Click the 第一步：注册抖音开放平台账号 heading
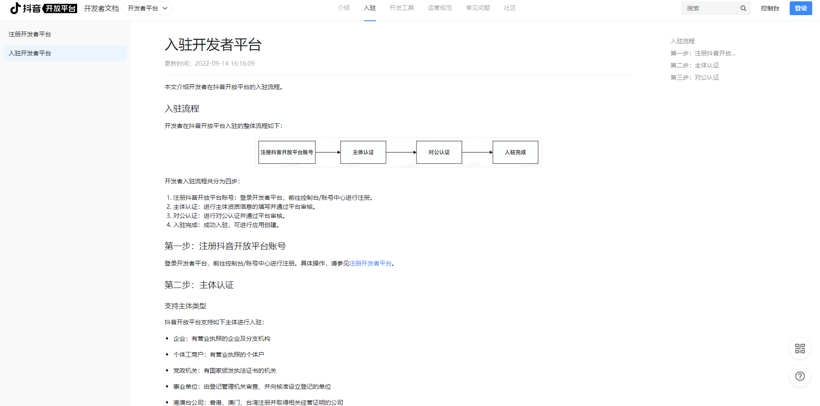 pos(225,246)
